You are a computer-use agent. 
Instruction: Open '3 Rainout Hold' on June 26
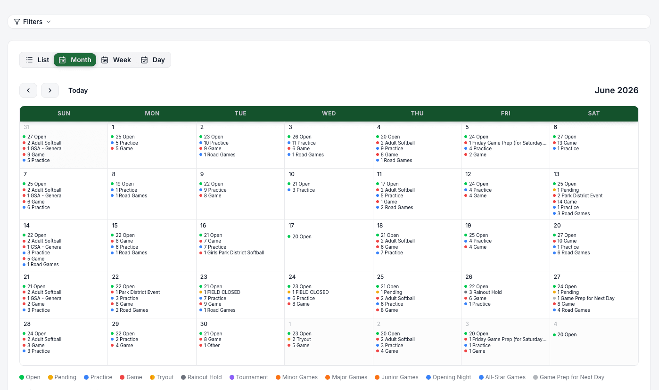[483, 292]
